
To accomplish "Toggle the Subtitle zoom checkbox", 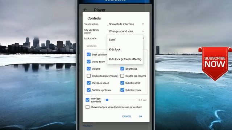I will click(x=122, y=90).
